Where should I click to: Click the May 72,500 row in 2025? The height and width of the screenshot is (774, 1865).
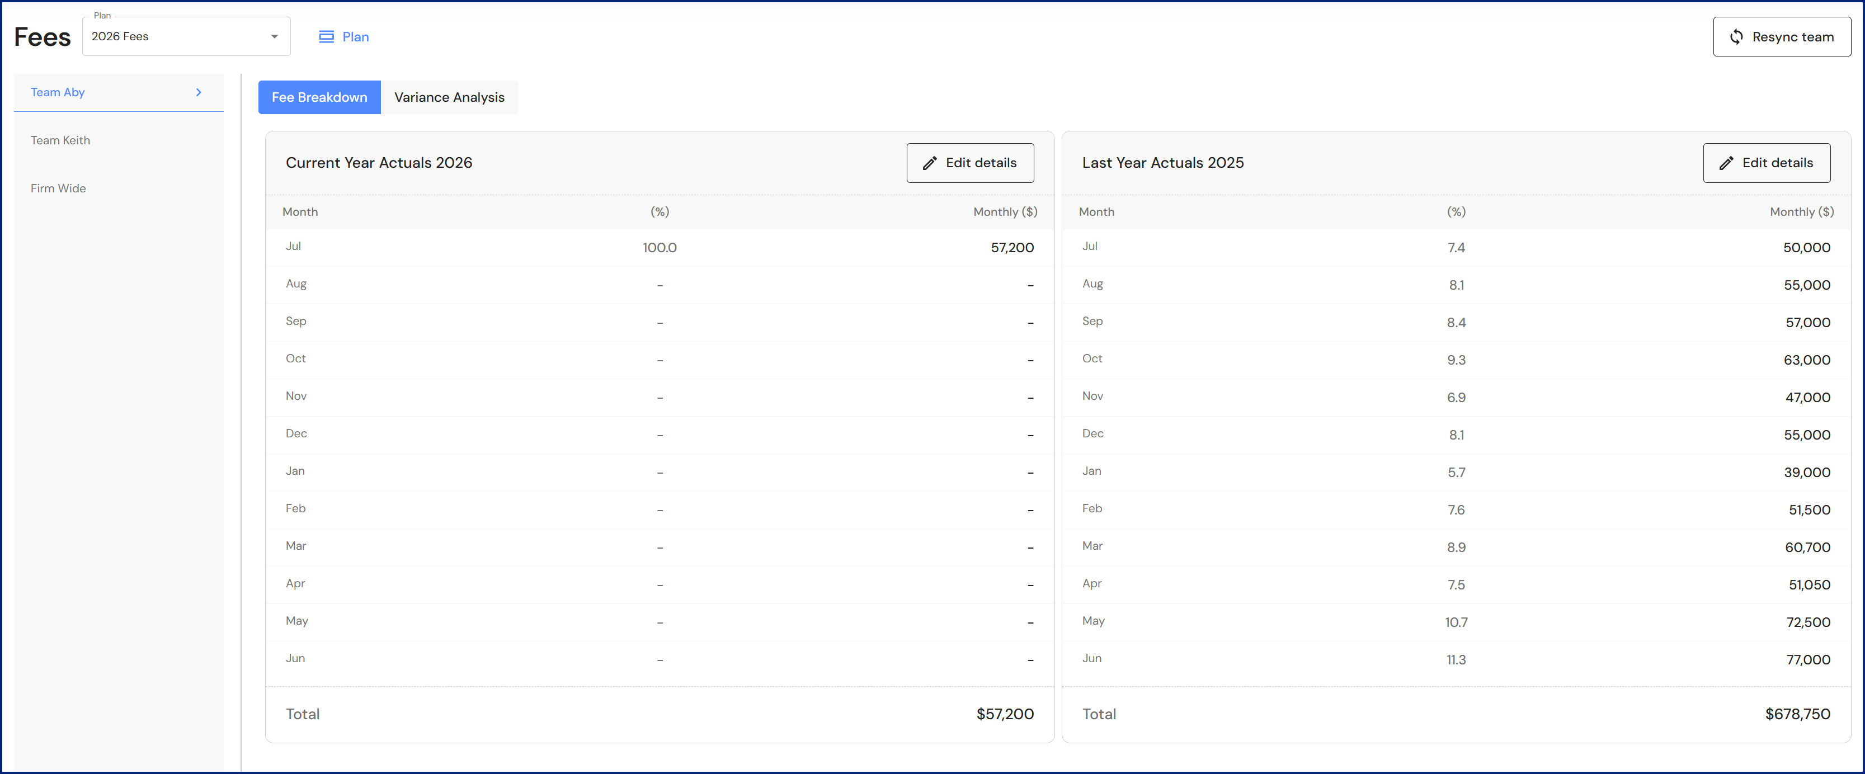click(x=1455, y=622)
